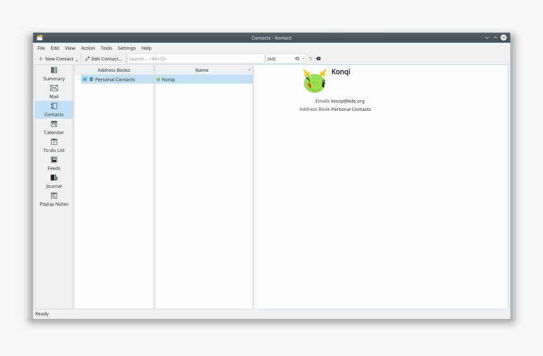543x356 pixels.
Task: Click the black clear-search icon at toolbar end
Action: (318, 59)
